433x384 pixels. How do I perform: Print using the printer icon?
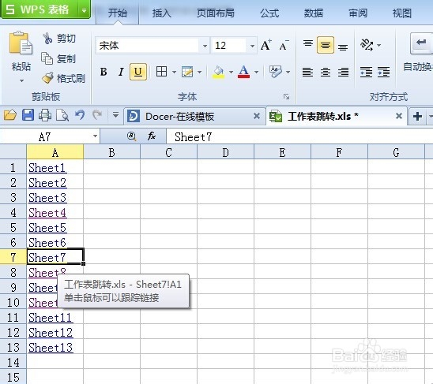tap(45, 115)
